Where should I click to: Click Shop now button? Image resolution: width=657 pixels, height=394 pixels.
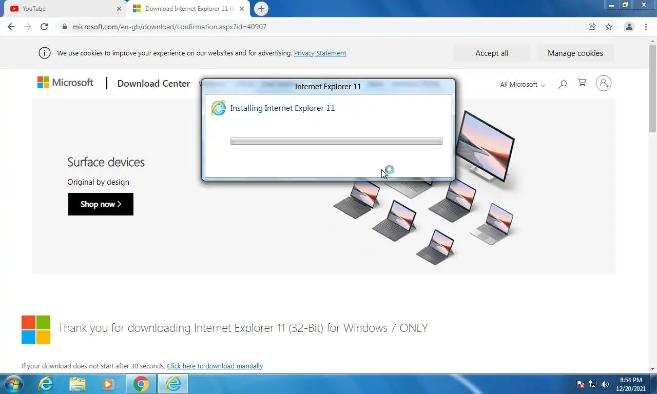(x=101, y=204)
